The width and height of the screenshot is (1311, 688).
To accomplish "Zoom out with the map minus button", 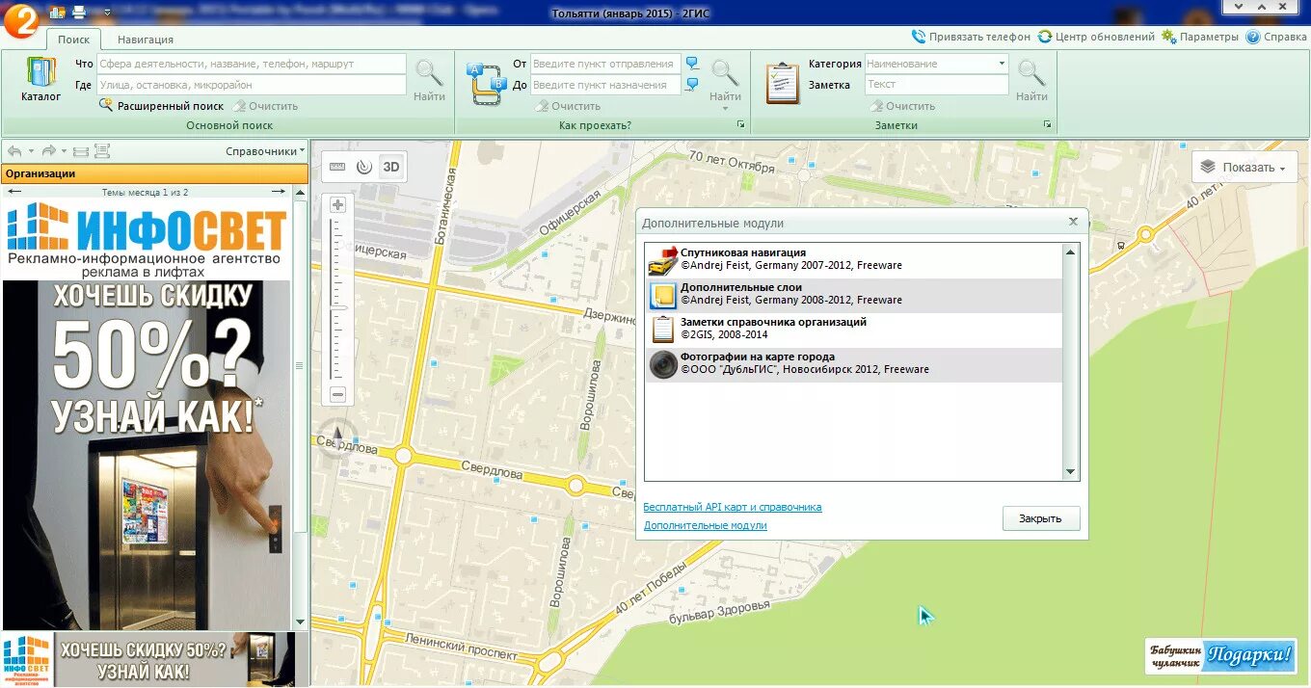I will coord(337,394).
